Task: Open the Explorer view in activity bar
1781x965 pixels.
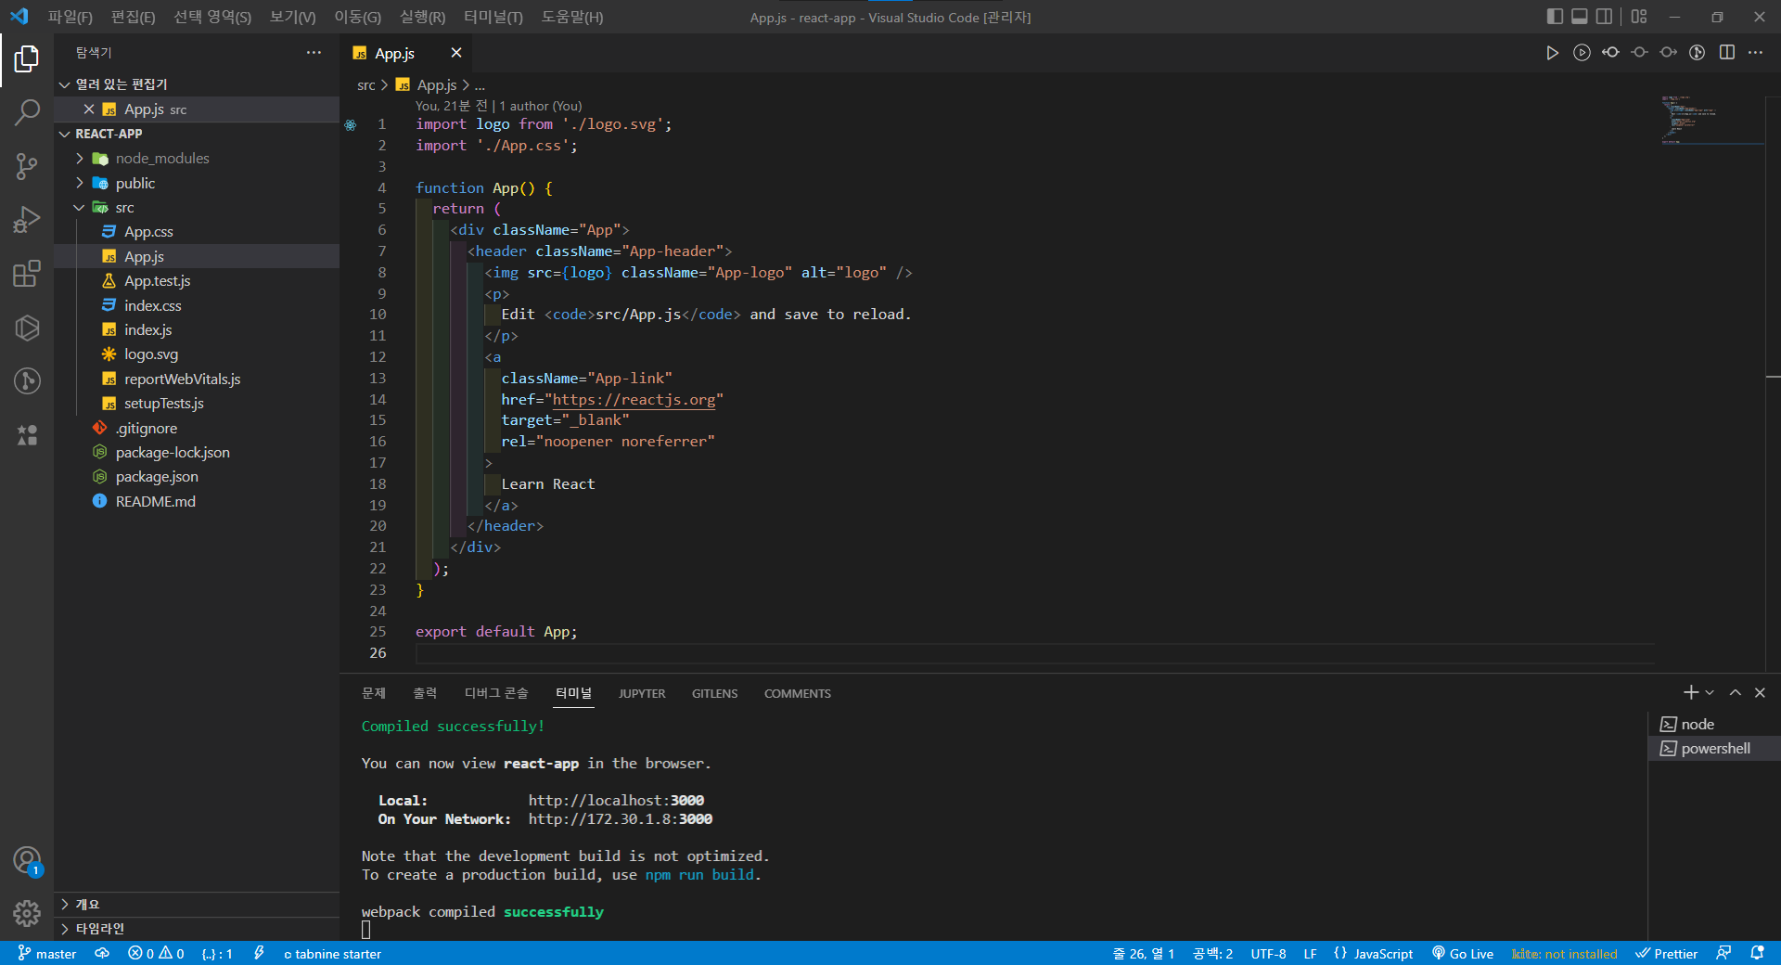Action: 27,59
